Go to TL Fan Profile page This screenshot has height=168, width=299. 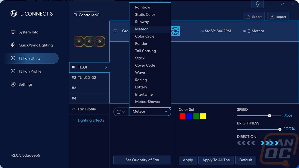[30, 71]
